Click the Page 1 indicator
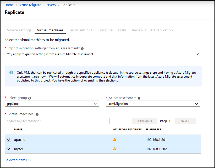215x168 pixels. [165, 121]
